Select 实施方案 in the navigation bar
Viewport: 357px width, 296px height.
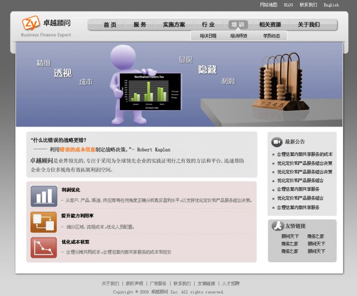[x=174, y=25]
